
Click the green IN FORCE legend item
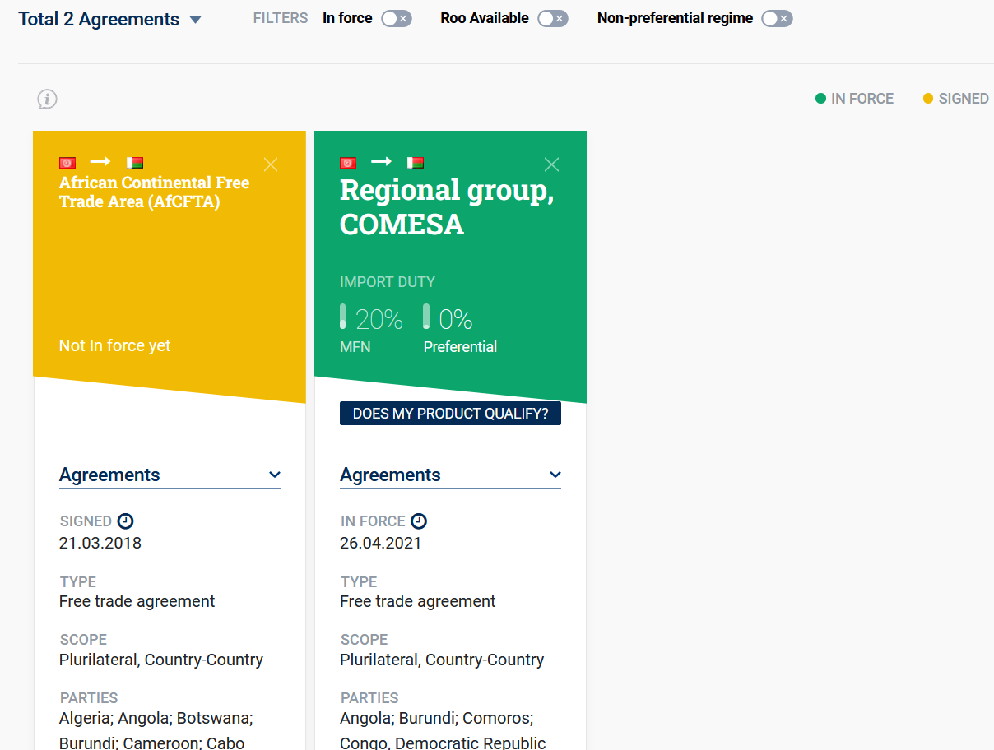pyautogui.click(x=854, y=99)
